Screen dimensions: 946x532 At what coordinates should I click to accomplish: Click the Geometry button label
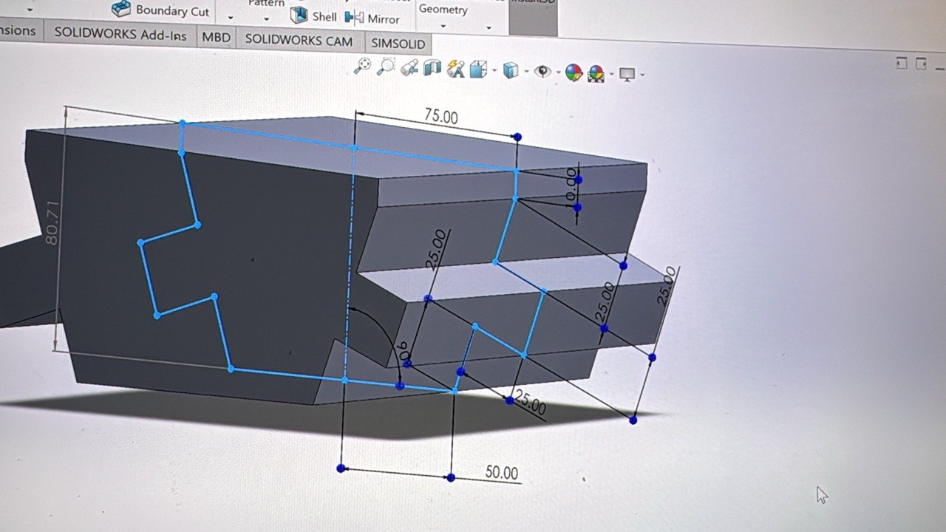tap(443, 10)
